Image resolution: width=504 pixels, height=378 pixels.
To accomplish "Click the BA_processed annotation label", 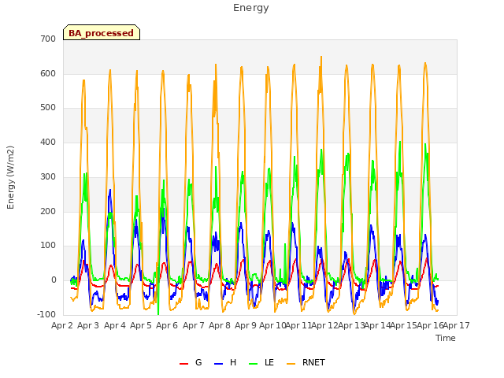I will (102, 33).
